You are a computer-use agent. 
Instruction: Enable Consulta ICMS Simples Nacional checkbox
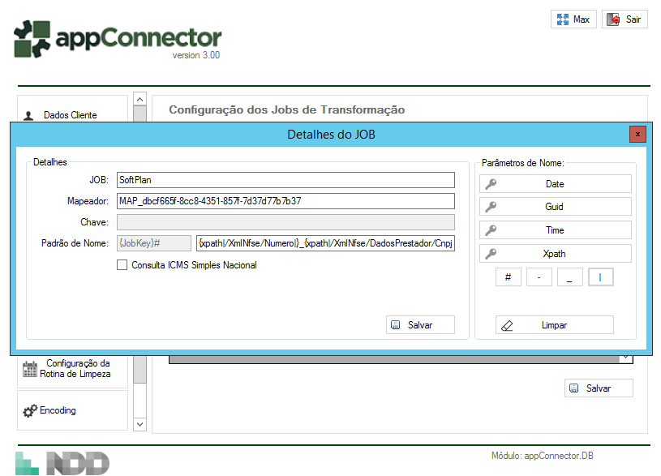[x=122, y=265]
